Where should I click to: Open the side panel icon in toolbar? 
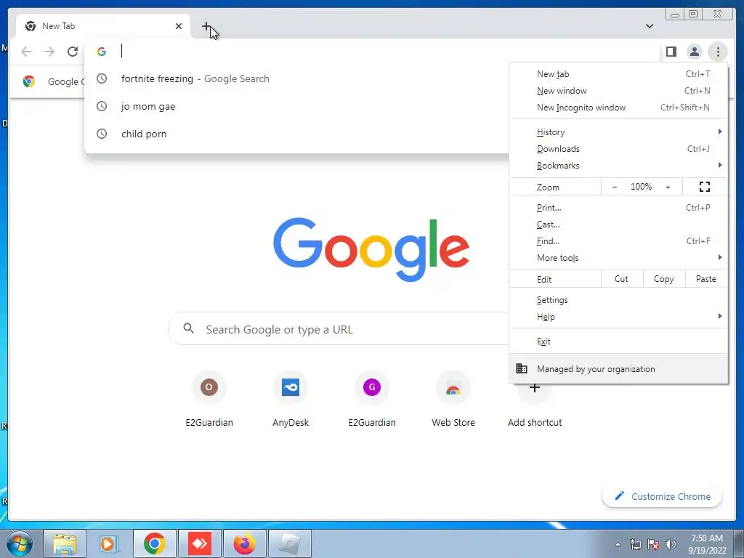(671, 52)
